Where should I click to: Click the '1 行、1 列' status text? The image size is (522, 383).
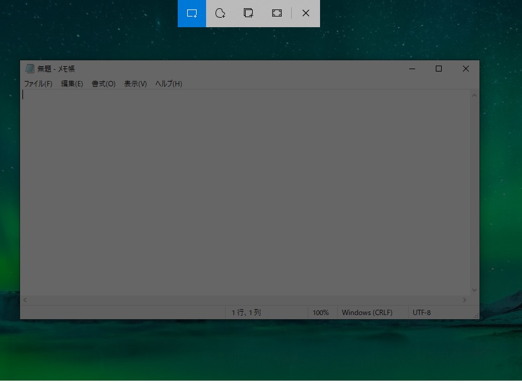(246, 313)
